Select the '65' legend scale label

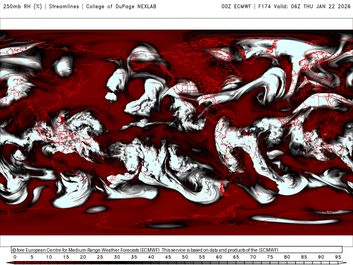pyautogui.click(x=236, y=257)
